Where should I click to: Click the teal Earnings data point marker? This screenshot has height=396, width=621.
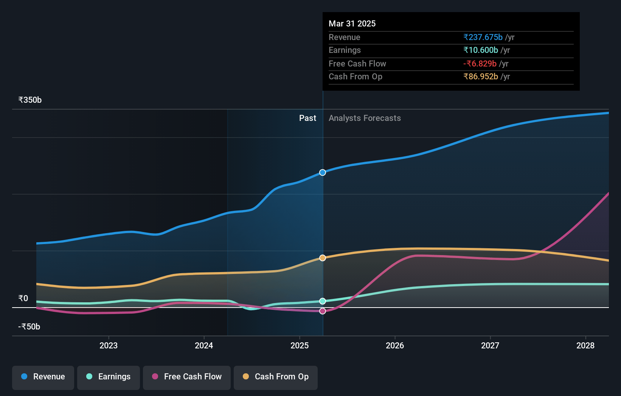pos(323,301)
